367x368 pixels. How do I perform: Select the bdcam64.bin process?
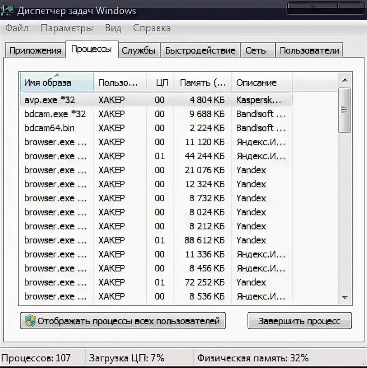coord(156,128)
